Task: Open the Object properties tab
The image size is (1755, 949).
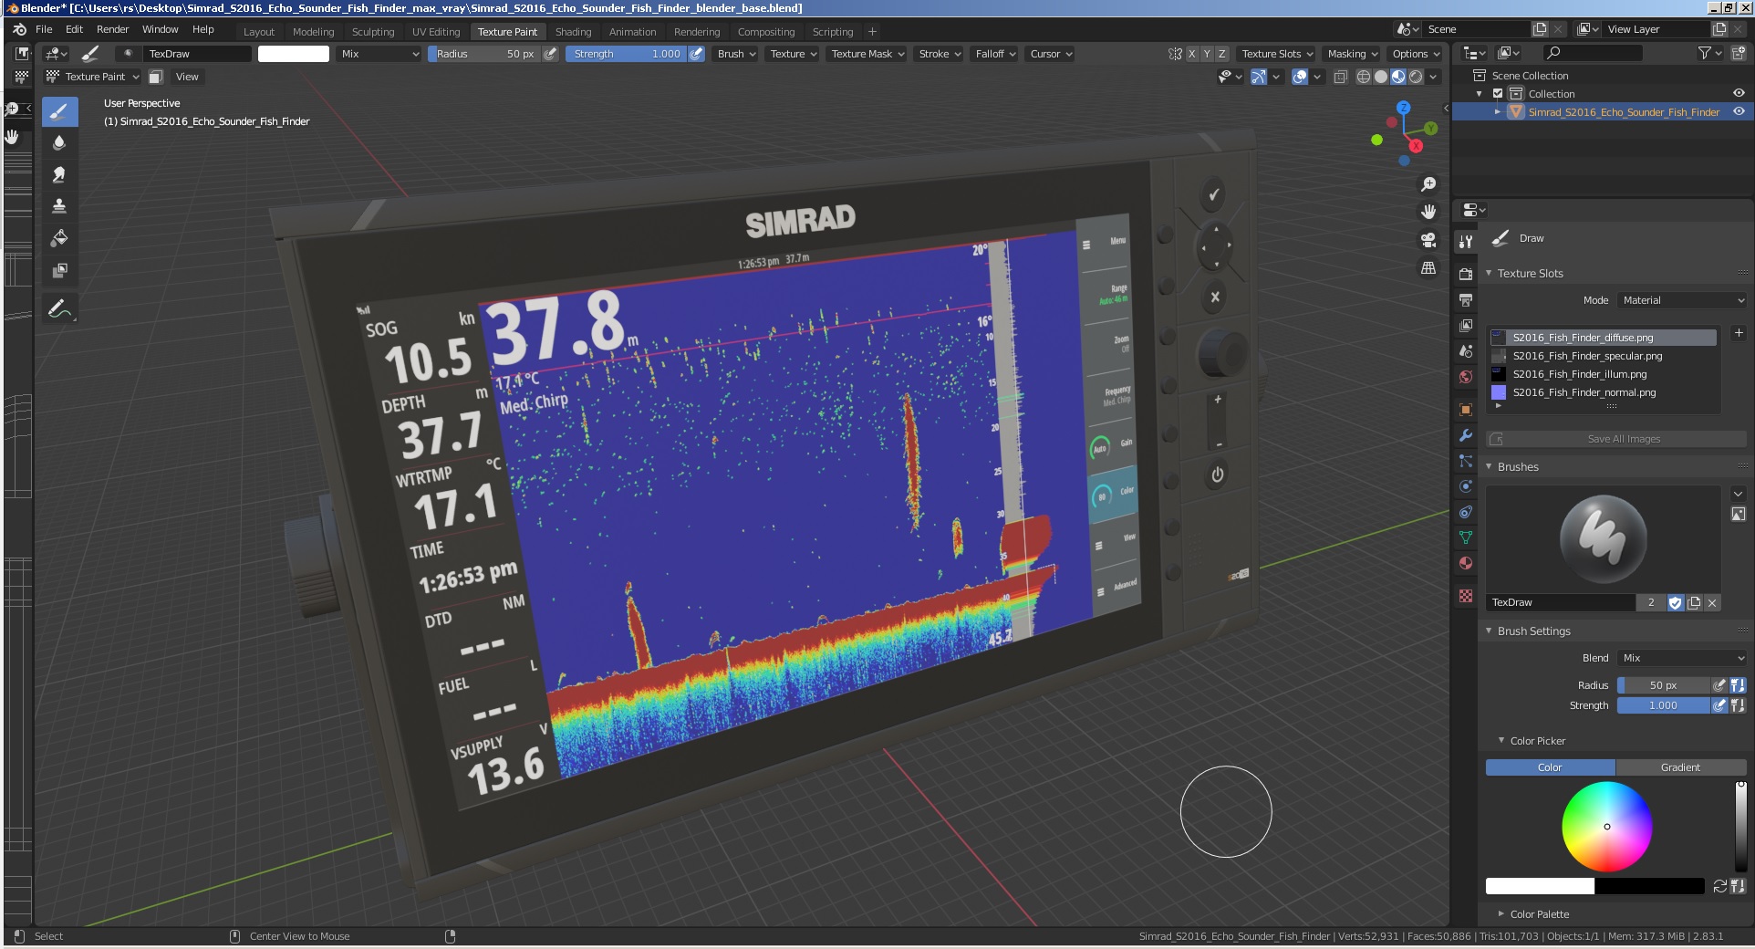Action: 1466,410
